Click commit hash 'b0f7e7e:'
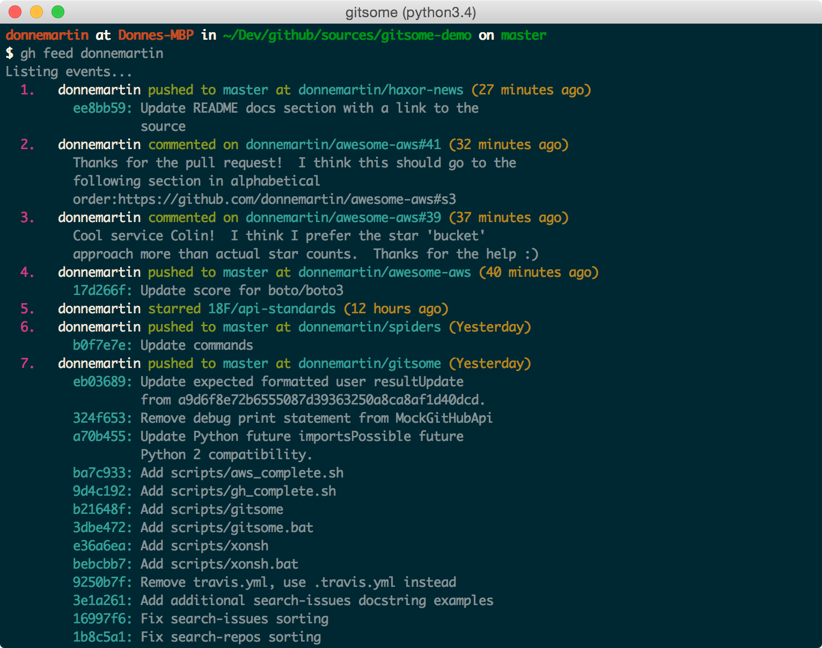This screenshot has width=822, height=648. pos(102,345)
